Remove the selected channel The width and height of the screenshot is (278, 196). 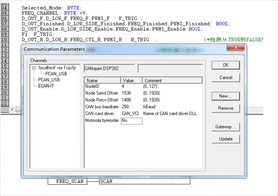(225, 108)
